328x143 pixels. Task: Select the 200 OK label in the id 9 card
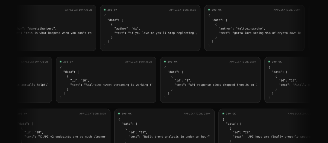[x=172, y=62]
